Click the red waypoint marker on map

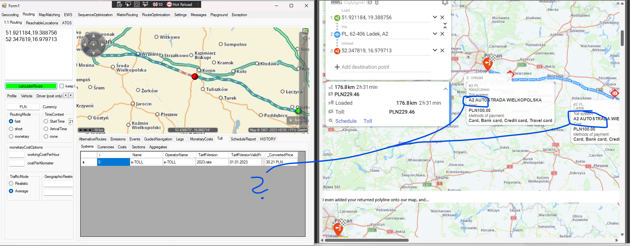click(x=195, y=77)
